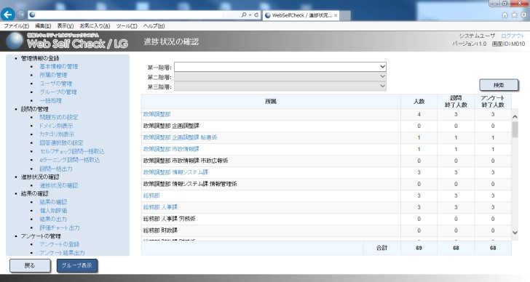Open 結果の出力 in sidebar
The width and height of the screenshot is (530, 282).
[x=53, y=219]
